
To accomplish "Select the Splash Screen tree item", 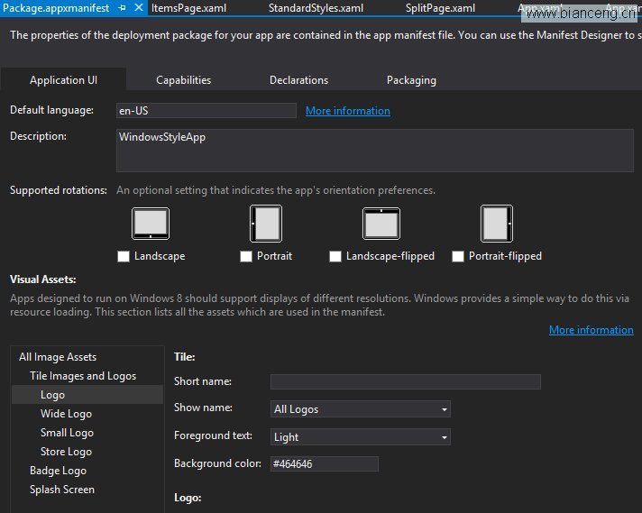I will pos(62,490).
